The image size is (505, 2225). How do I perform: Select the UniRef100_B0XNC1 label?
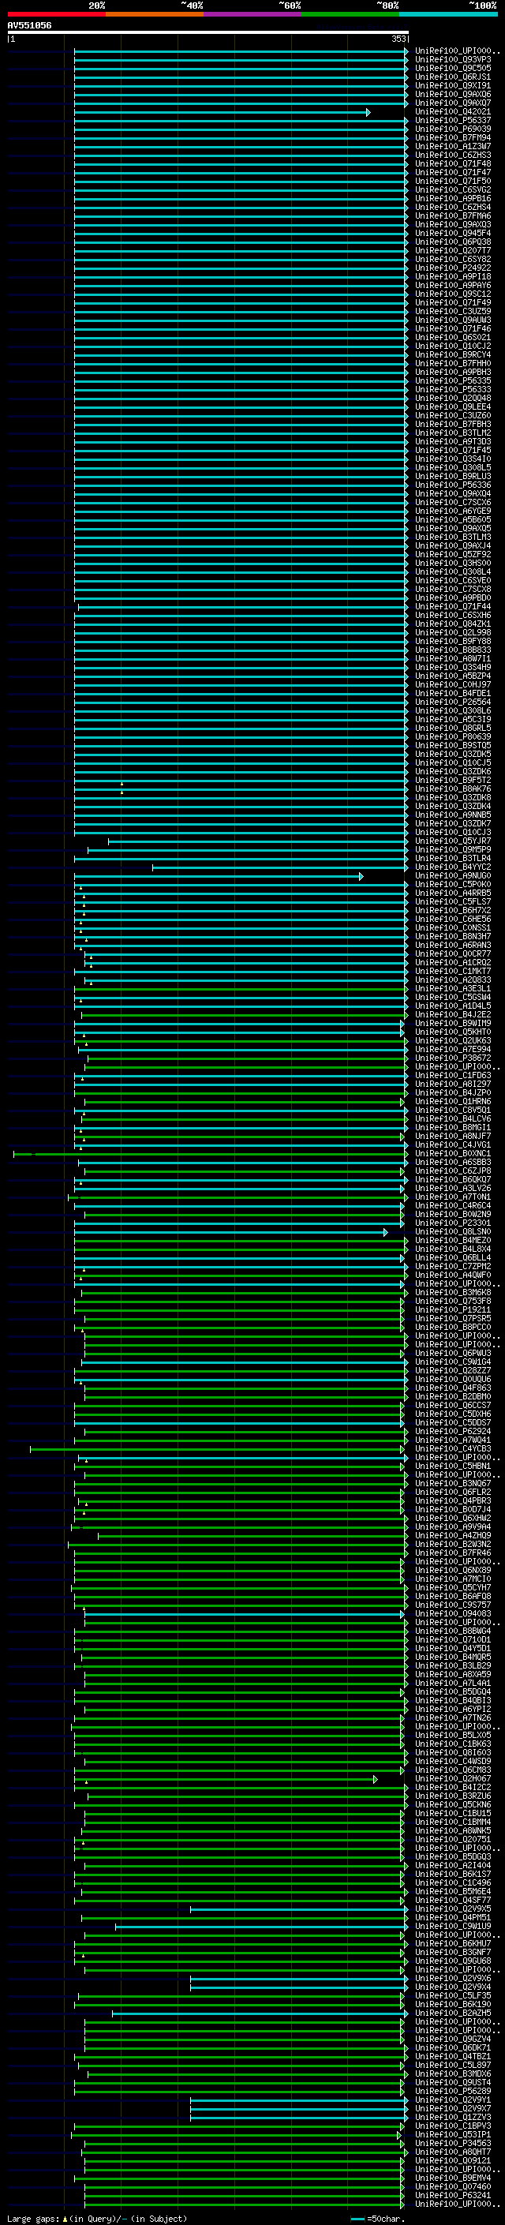(x=453, y=1153)
